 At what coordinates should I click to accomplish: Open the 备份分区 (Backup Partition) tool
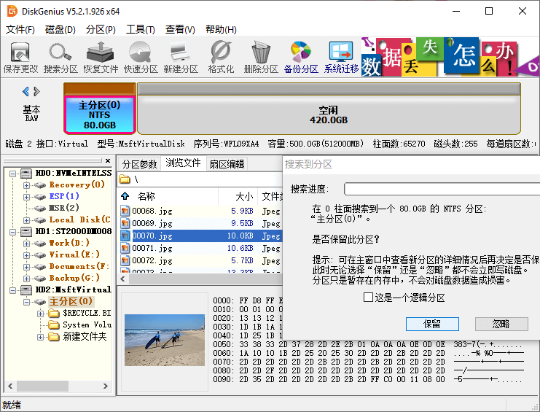(x=301, y=57)
